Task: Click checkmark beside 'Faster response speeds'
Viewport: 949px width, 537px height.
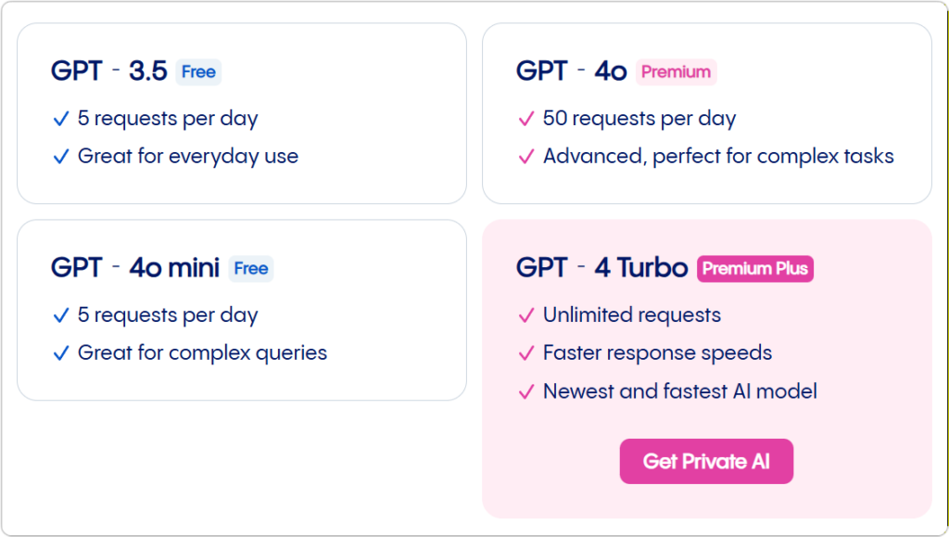Action: click(525, 353)
